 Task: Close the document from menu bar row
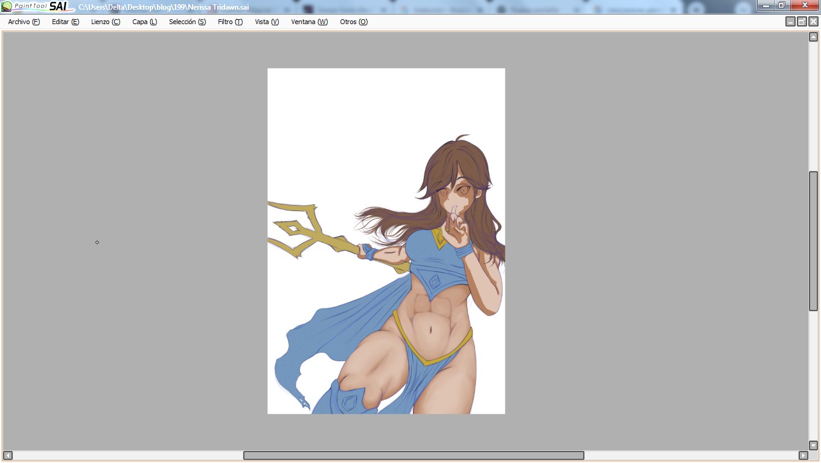813,22
